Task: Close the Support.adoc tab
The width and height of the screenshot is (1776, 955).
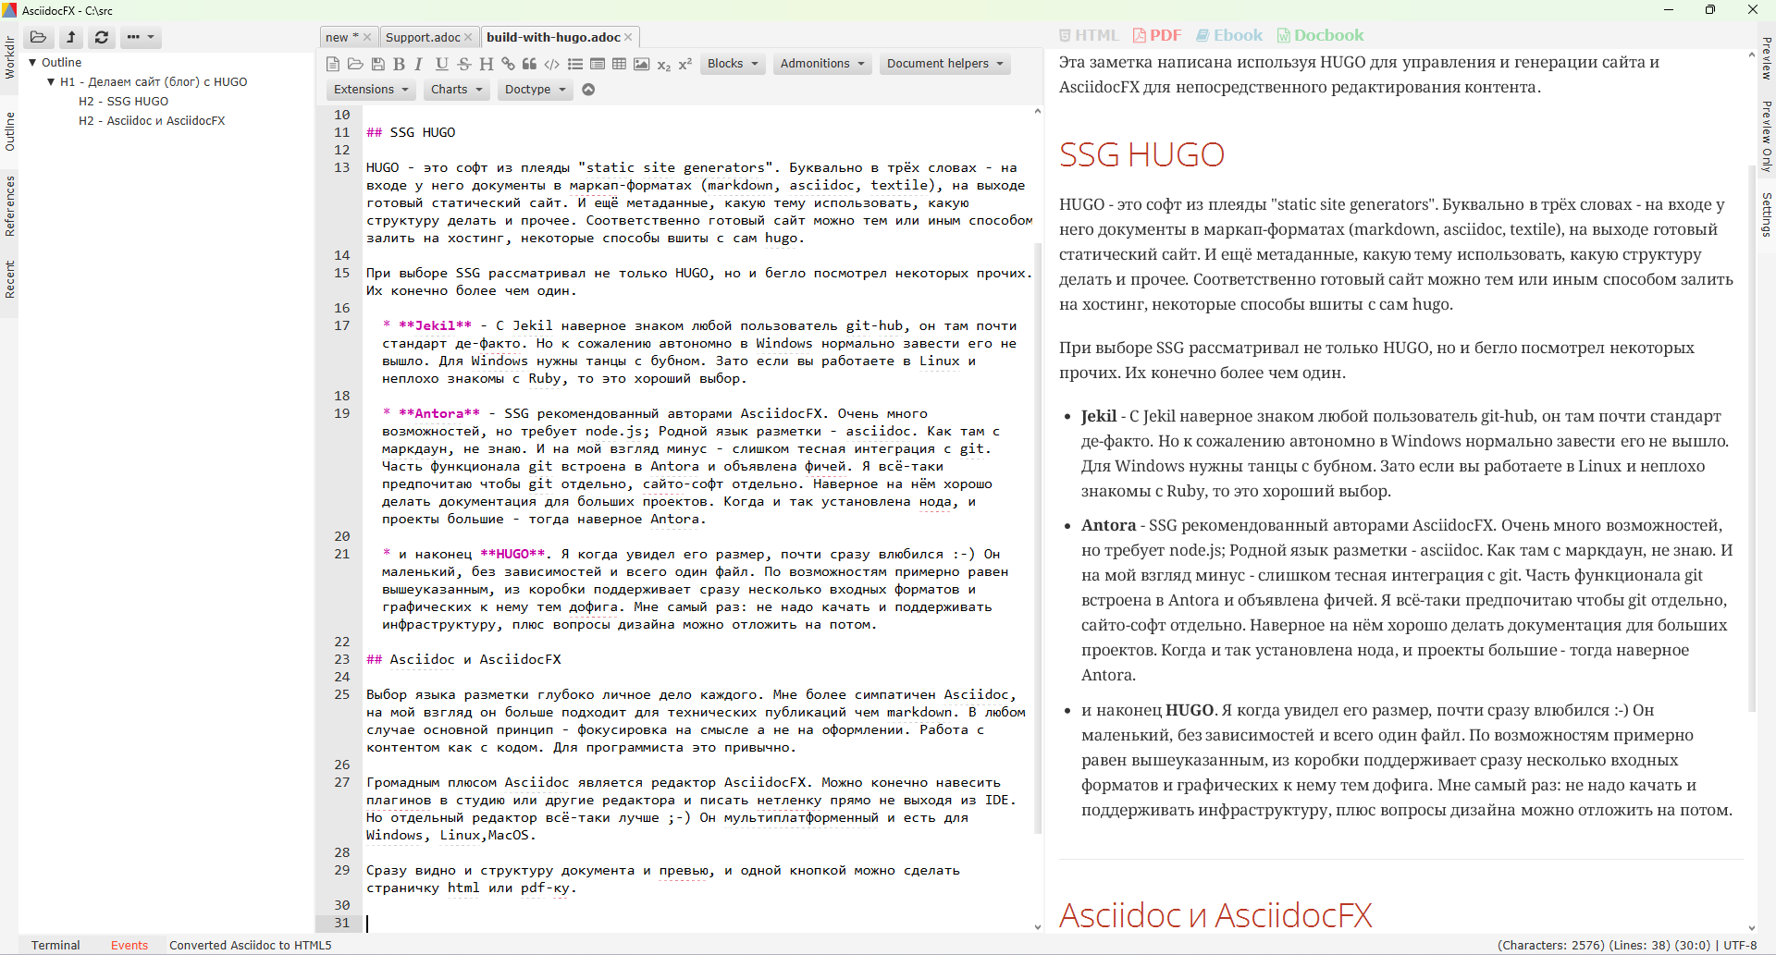Action: pos(468,38)
